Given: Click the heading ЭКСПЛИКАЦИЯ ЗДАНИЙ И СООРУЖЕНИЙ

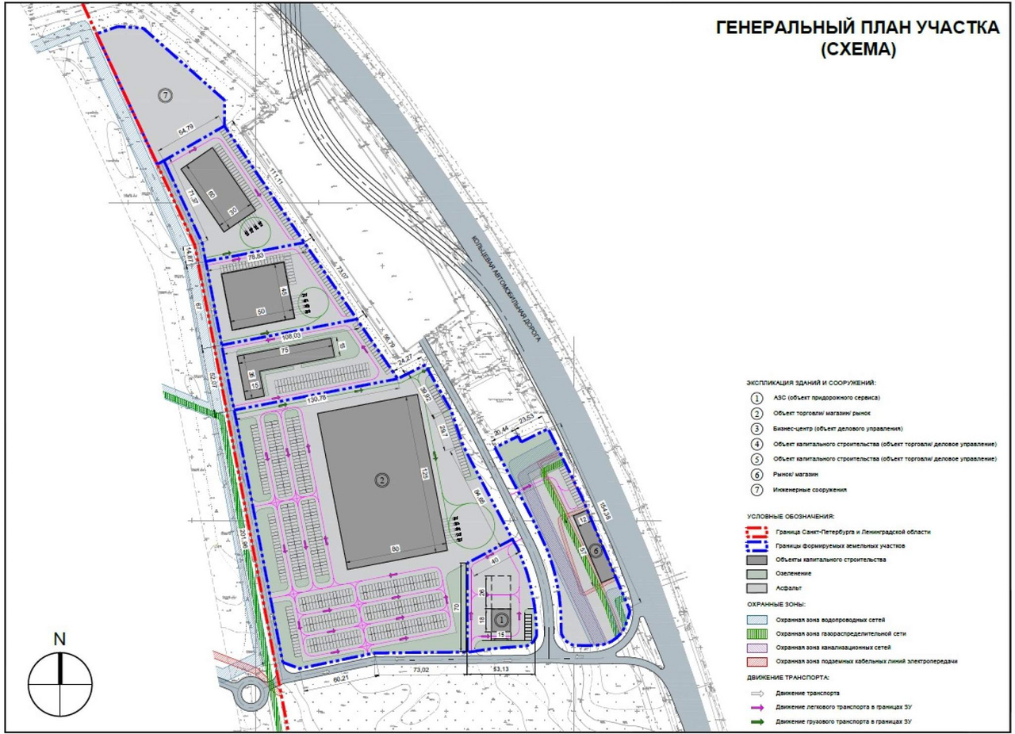Looking at the screenshot, I should pos(810,381).
